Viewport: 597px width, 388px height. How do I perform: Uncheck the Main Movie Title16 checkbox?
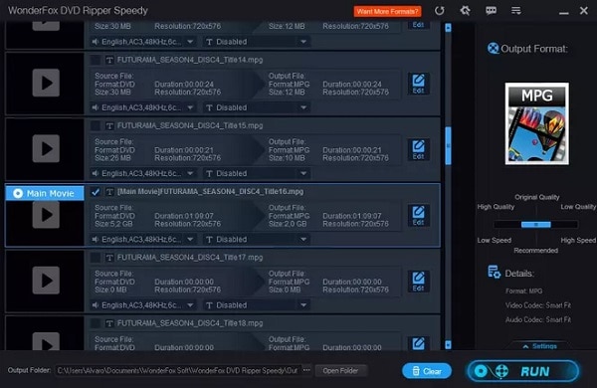[96, 192]
